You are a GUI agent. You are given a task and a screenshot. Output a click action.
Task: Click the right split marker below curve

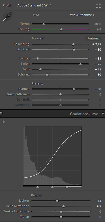pos(67,187)
